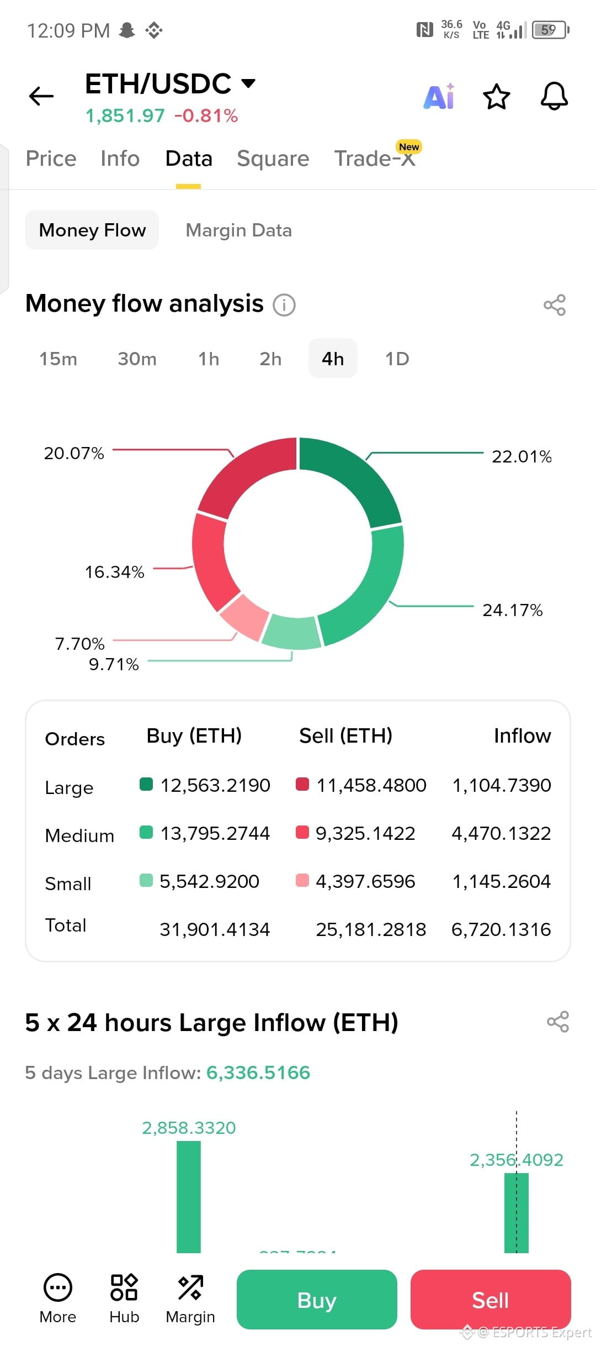Viewport: 596px width, 1346px height.
Task: Open the Margin Data section
Action: (x=239, y=230)
